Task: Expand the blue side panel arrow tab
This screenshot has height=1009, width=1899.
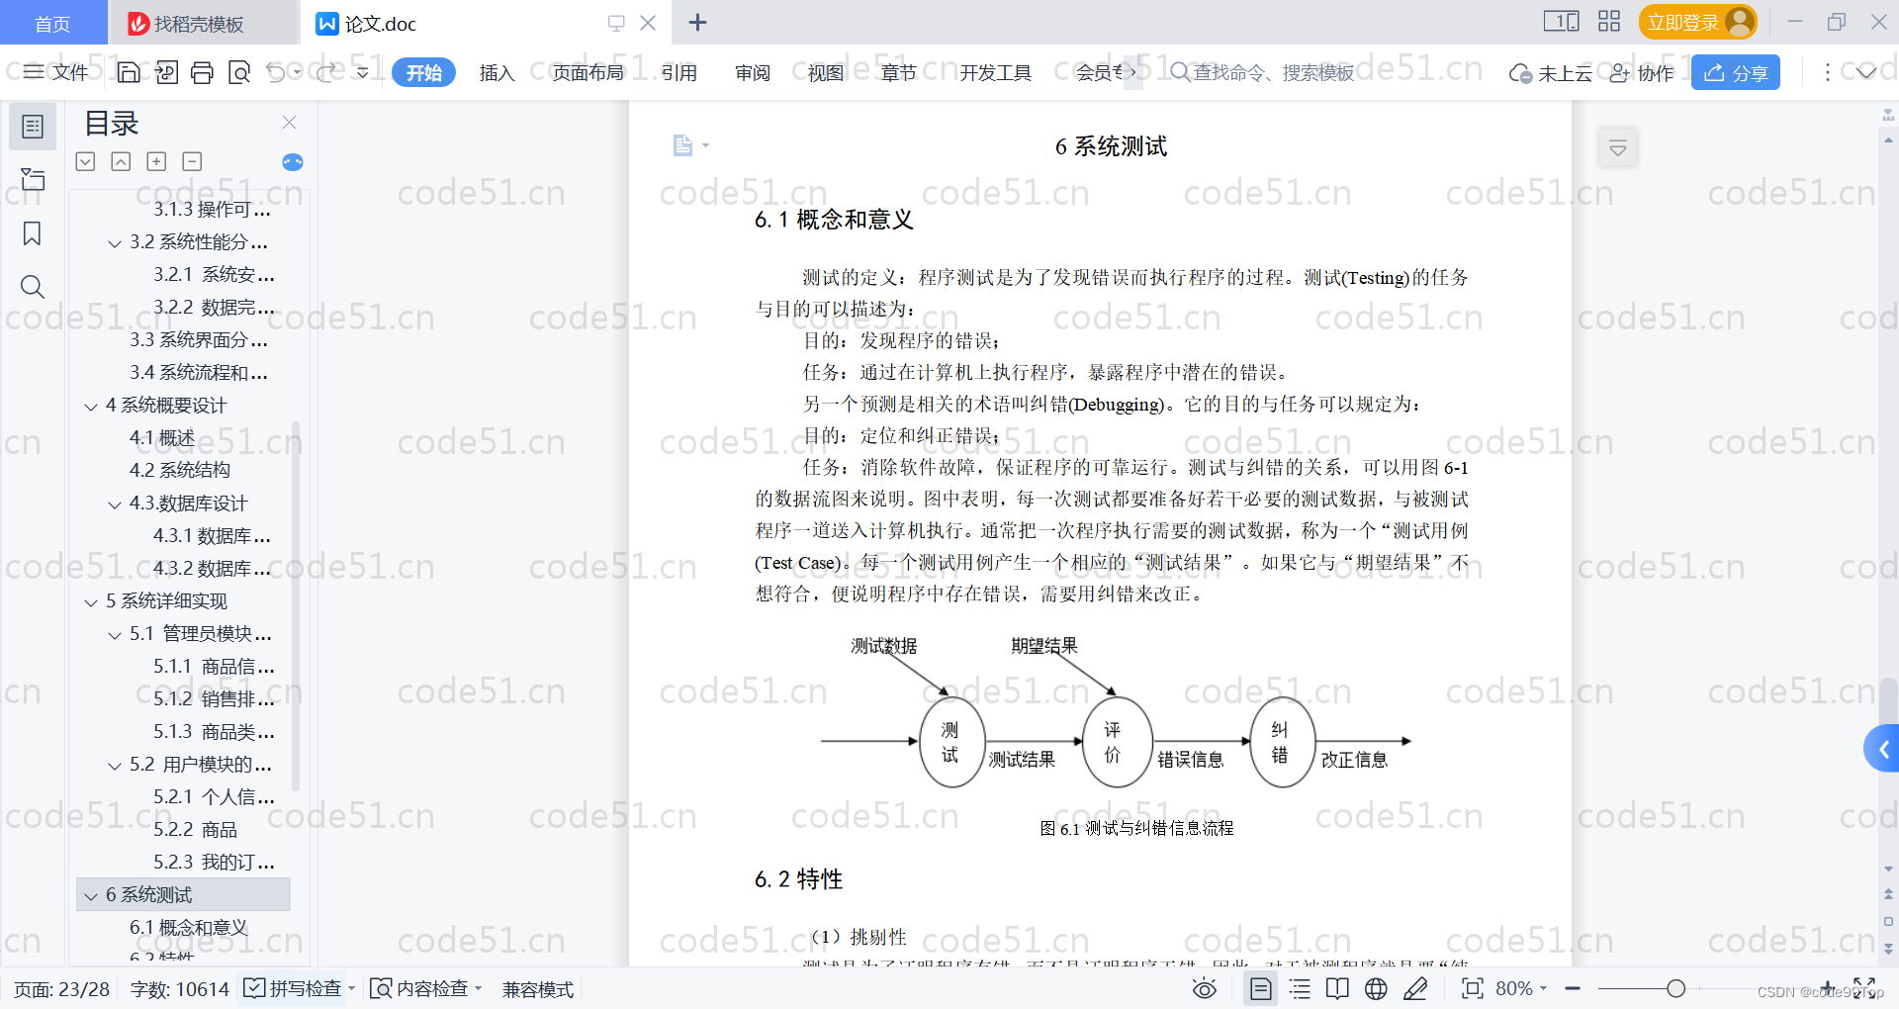Action: click(x=1882, y=749)
